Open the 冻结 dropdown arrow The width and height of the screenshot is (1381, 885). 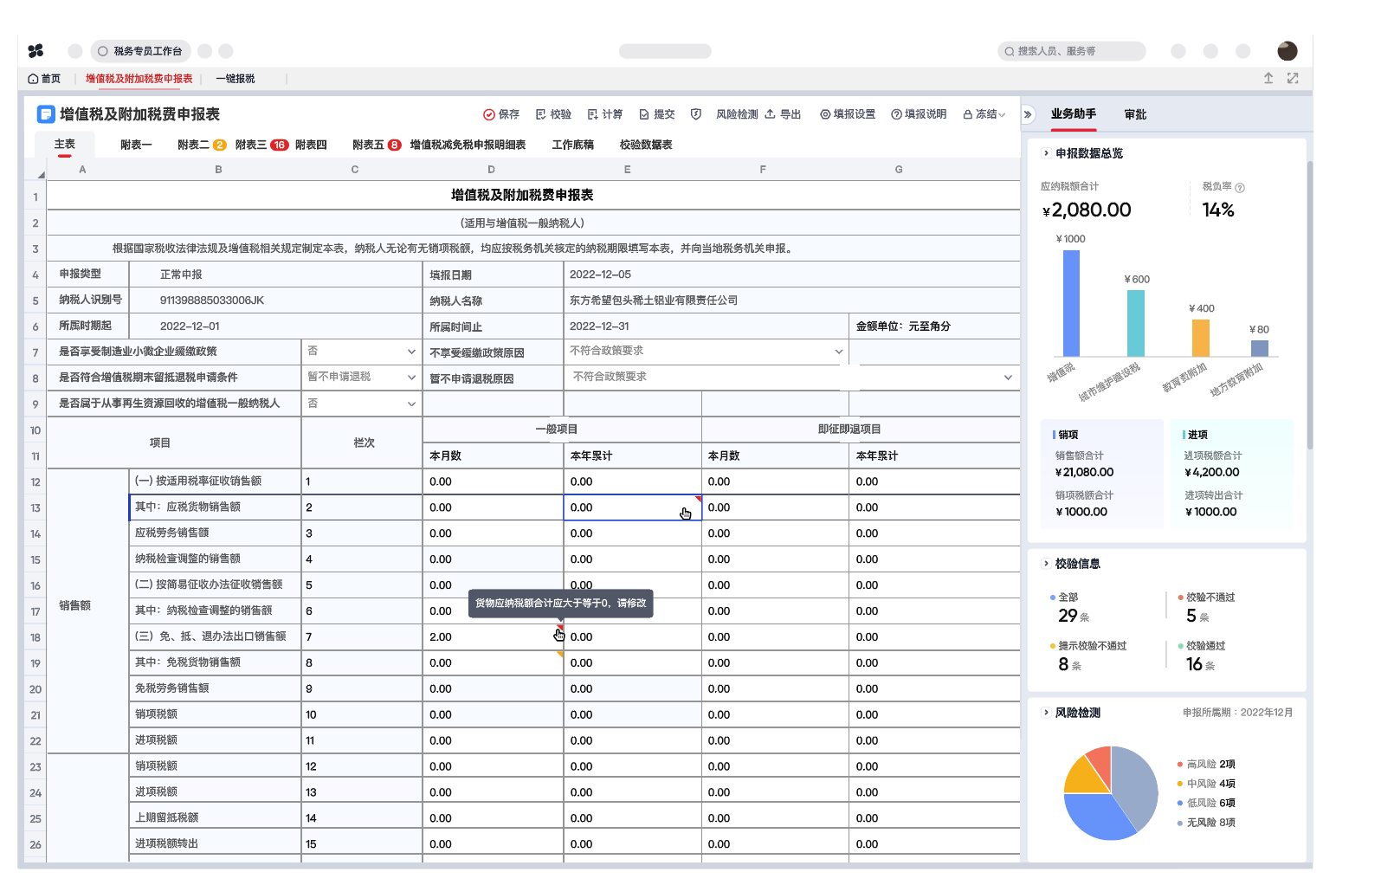[1002, 114]
